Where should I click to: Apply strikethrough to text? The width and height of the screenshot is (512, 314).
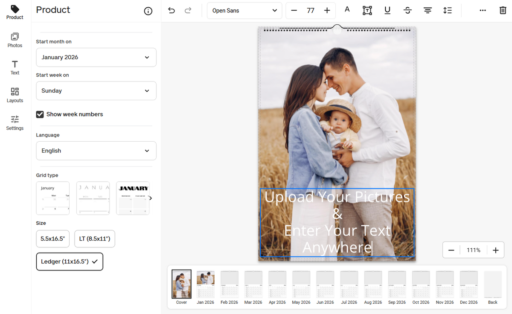click(407, 11)
